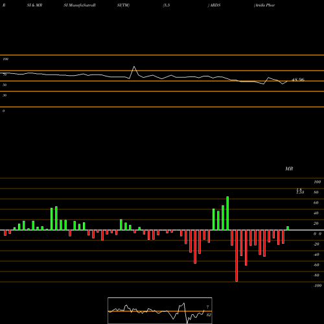Click the 'SI & MR' header text
This screenshot has height=324, width=324.
pos(34,5)
